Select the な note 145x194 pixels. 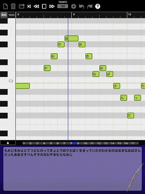[x=96, y=74]
